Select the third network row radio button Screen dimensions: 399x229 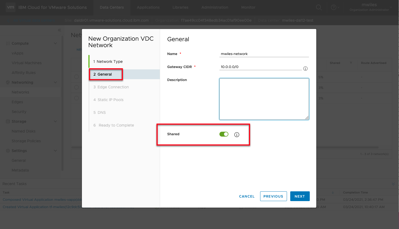76,98
